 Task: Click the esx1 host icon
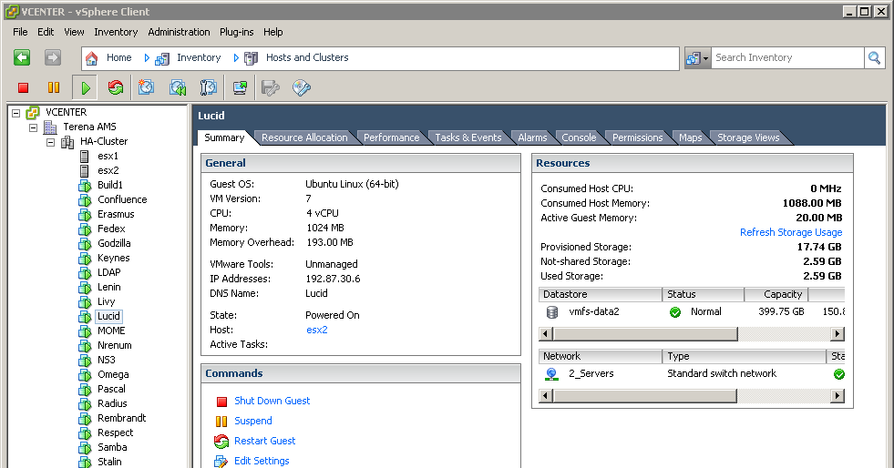click(x=85, y=156)
